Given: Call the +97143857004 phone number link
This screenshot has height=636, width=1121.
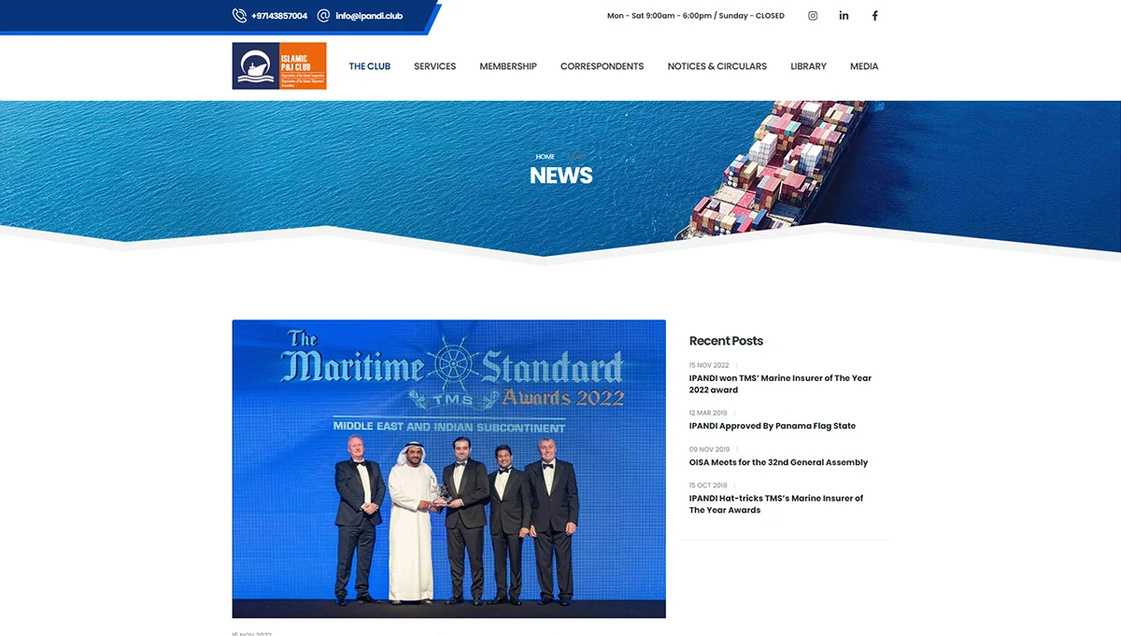Looking at the screenshot, I should tap(279, 16).
